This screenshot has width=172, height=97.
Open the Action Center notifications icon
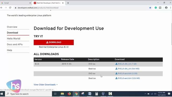pyautogui.click(x=169, y=94)
